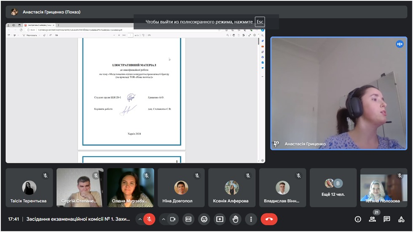413x232 pixels.
Task: Select Ксенія Алферова participant tile
Action: click(x=232, y=187)
